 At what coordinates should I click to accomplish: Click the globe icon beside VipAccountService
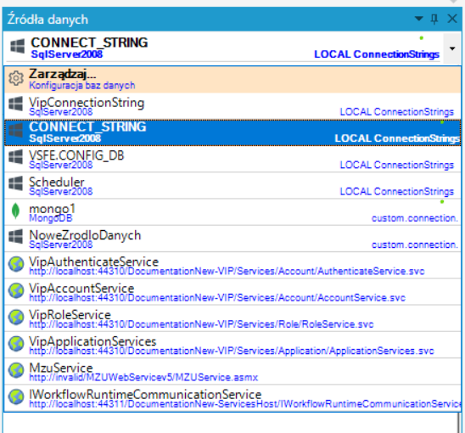(16, 290)
